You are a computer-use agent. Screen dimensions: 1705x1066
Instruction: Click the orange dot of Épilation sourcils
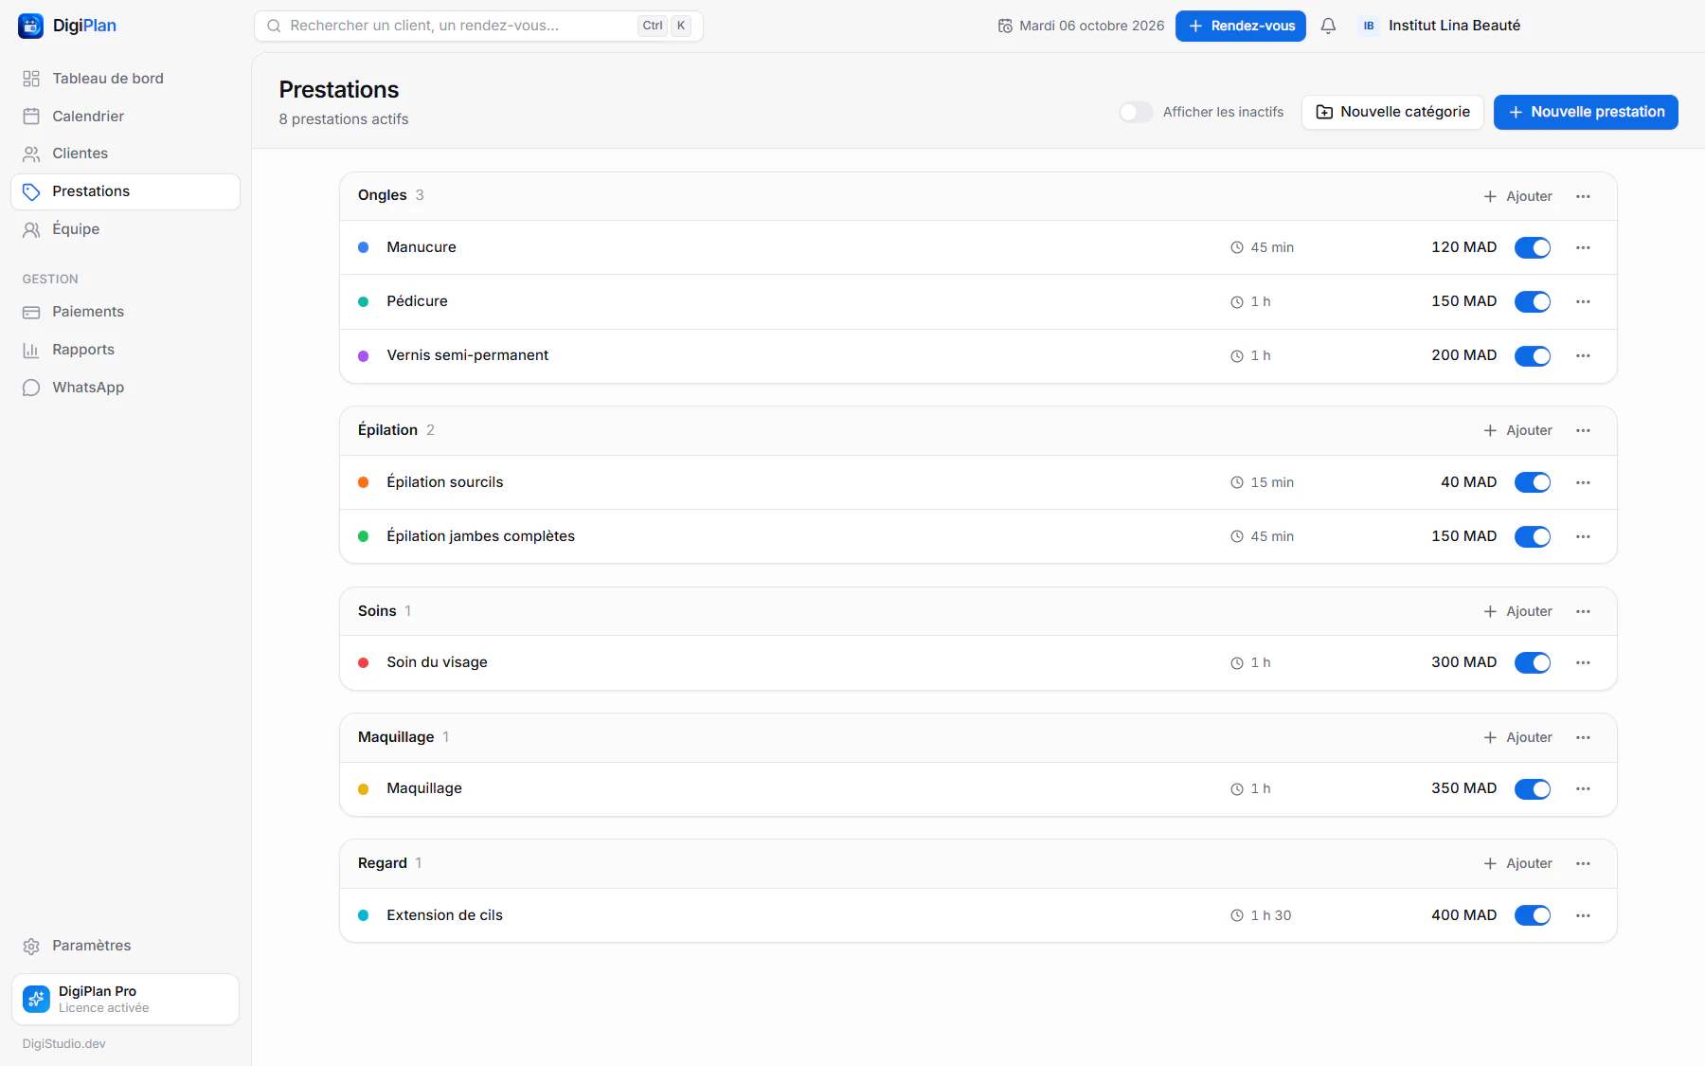pyautogui.click(x=363, y=482)
